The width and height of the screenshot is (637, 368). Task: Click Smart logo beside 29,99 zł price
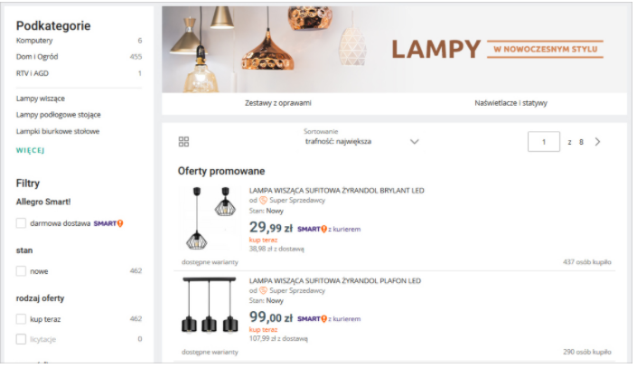click(x=312, y=229)
